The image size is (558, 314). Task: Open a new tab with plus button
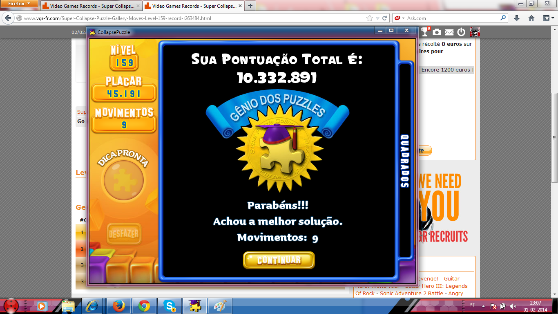tap(250, 6)
